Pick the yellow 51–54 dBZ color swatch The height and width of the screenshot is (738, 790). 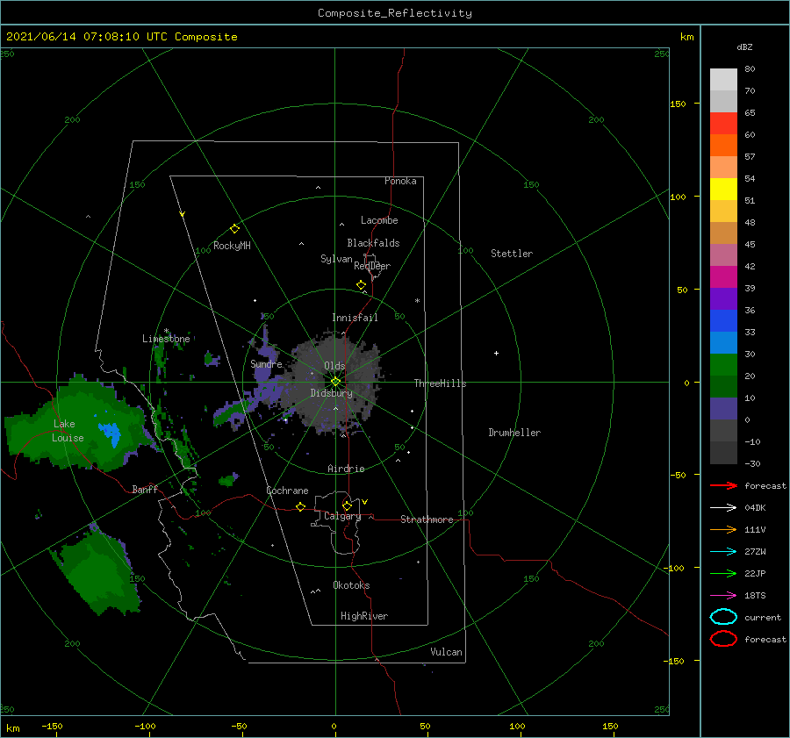point(723,190)
